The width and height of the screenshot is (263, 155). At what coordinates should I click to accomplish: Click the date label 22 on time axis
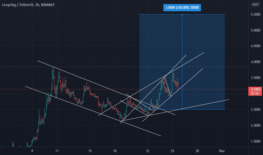(148, 151)
